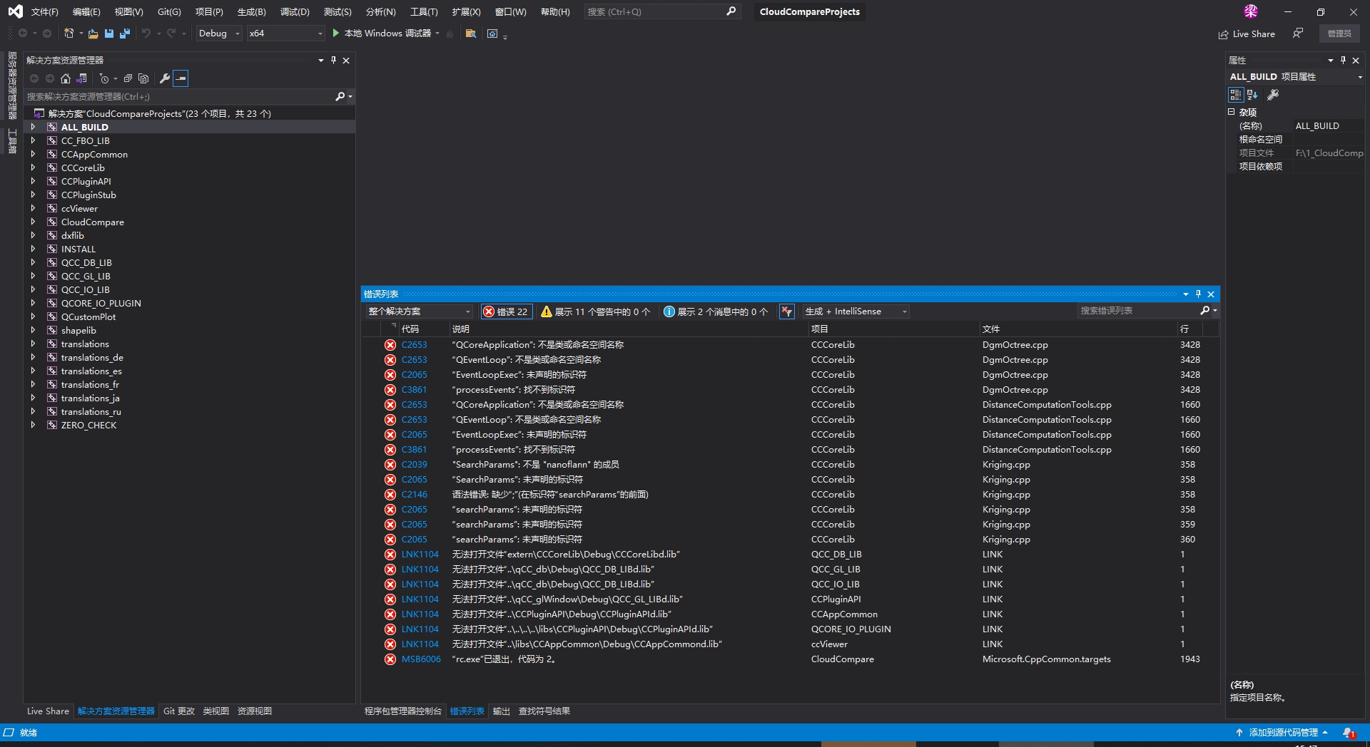Click the Save All icon
This screenshot has width=1370, height=747.
pos(125,34)
